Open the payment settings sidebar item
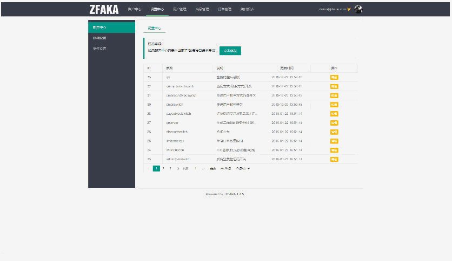Screen dimensions: 452x261 tap(111, 49)
